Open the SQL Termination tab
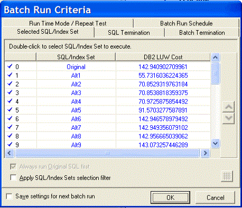 (129, 33)
